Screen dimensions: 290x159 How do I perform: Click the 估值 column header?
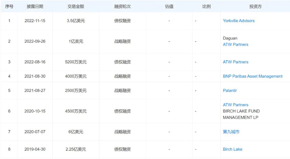[x=169, y=6]
